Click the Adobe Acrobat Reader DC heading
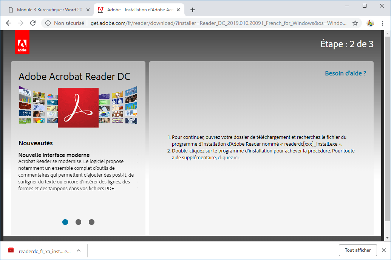Screen dimensions: 391x260 point(74,77)
